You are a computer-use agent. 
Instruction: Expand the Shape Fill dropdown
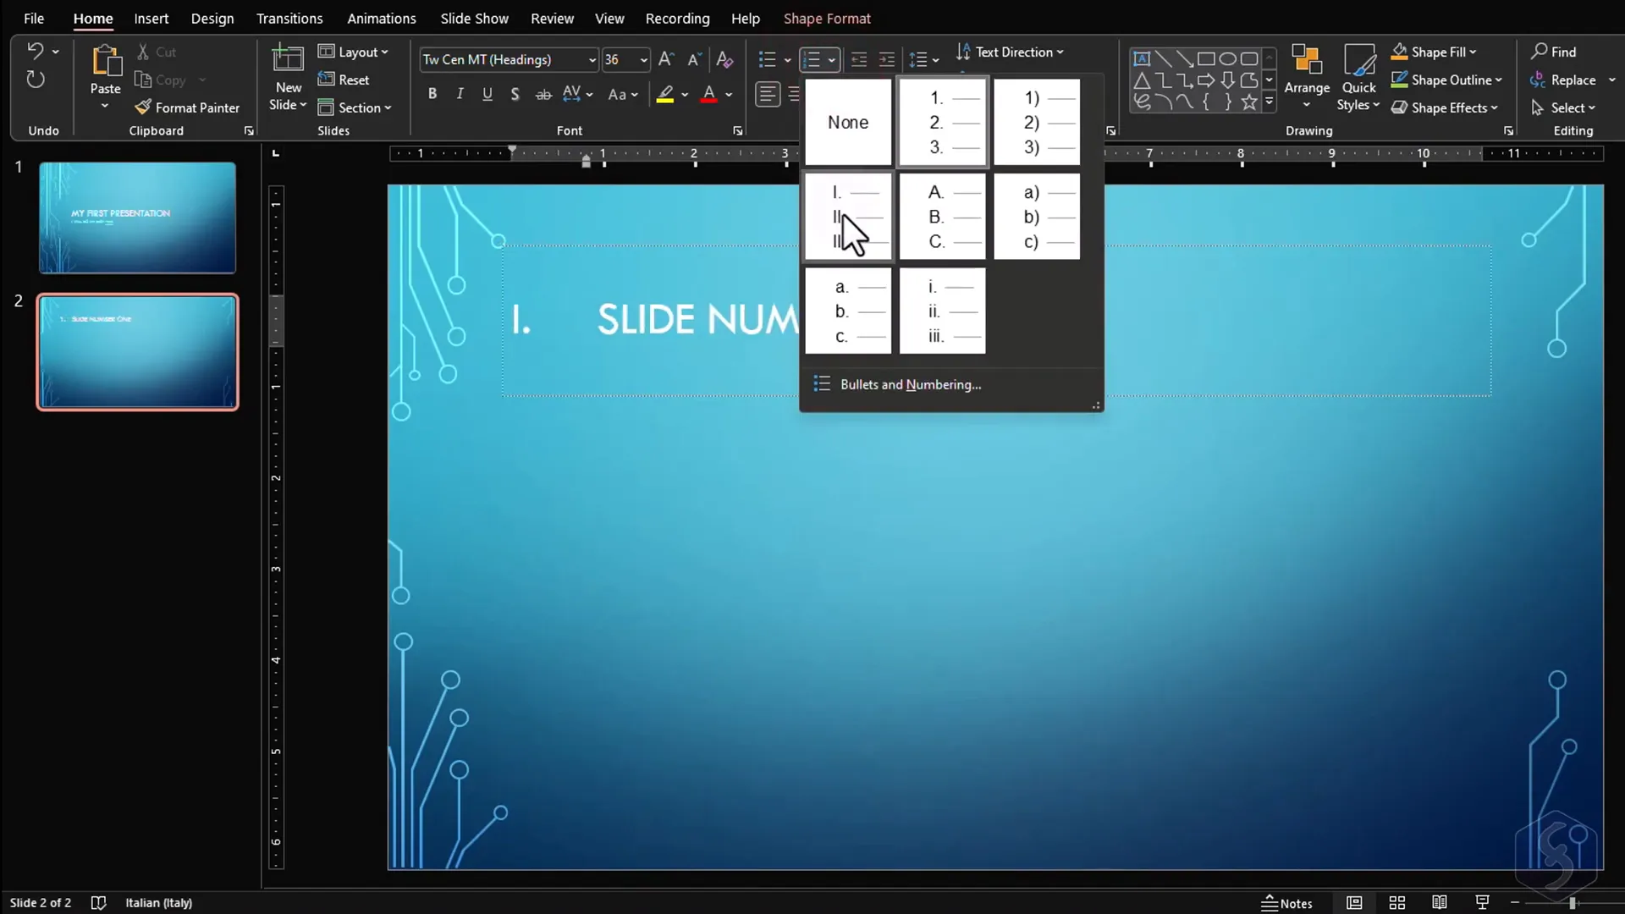pos(1434,52)
